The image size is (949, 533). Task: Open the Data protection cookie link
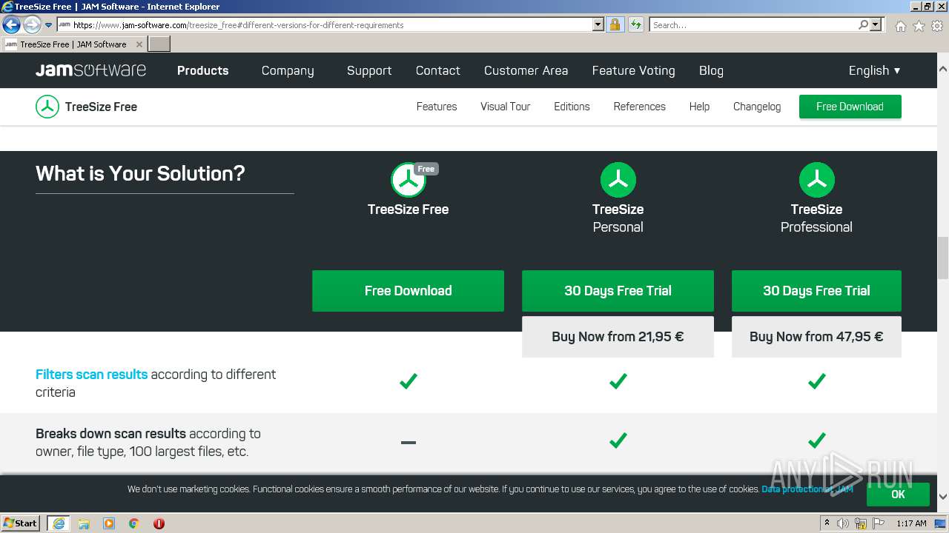tap(807, 489)
